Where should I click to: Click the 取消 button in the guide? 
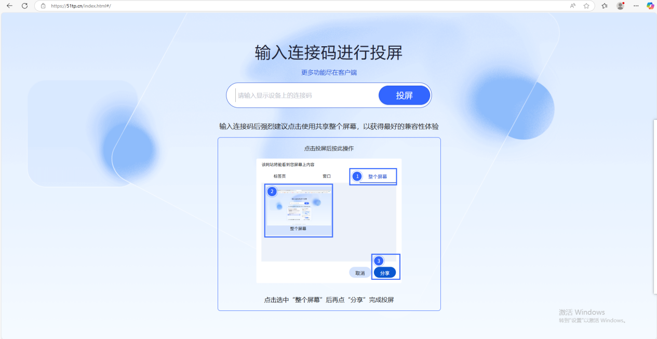click(360, 273)
